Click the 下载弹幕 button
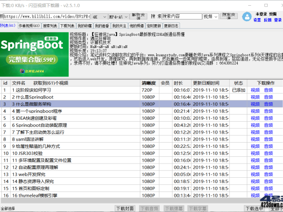The height and width of the screenshot is (212, 283). [174, 209]
